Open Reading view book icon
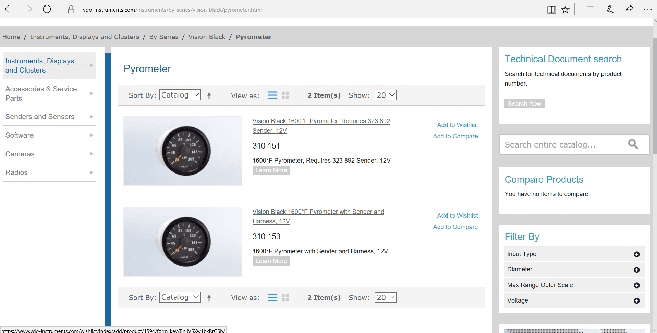This screenshot has height=333, width=657. click(x=551, y=10)
